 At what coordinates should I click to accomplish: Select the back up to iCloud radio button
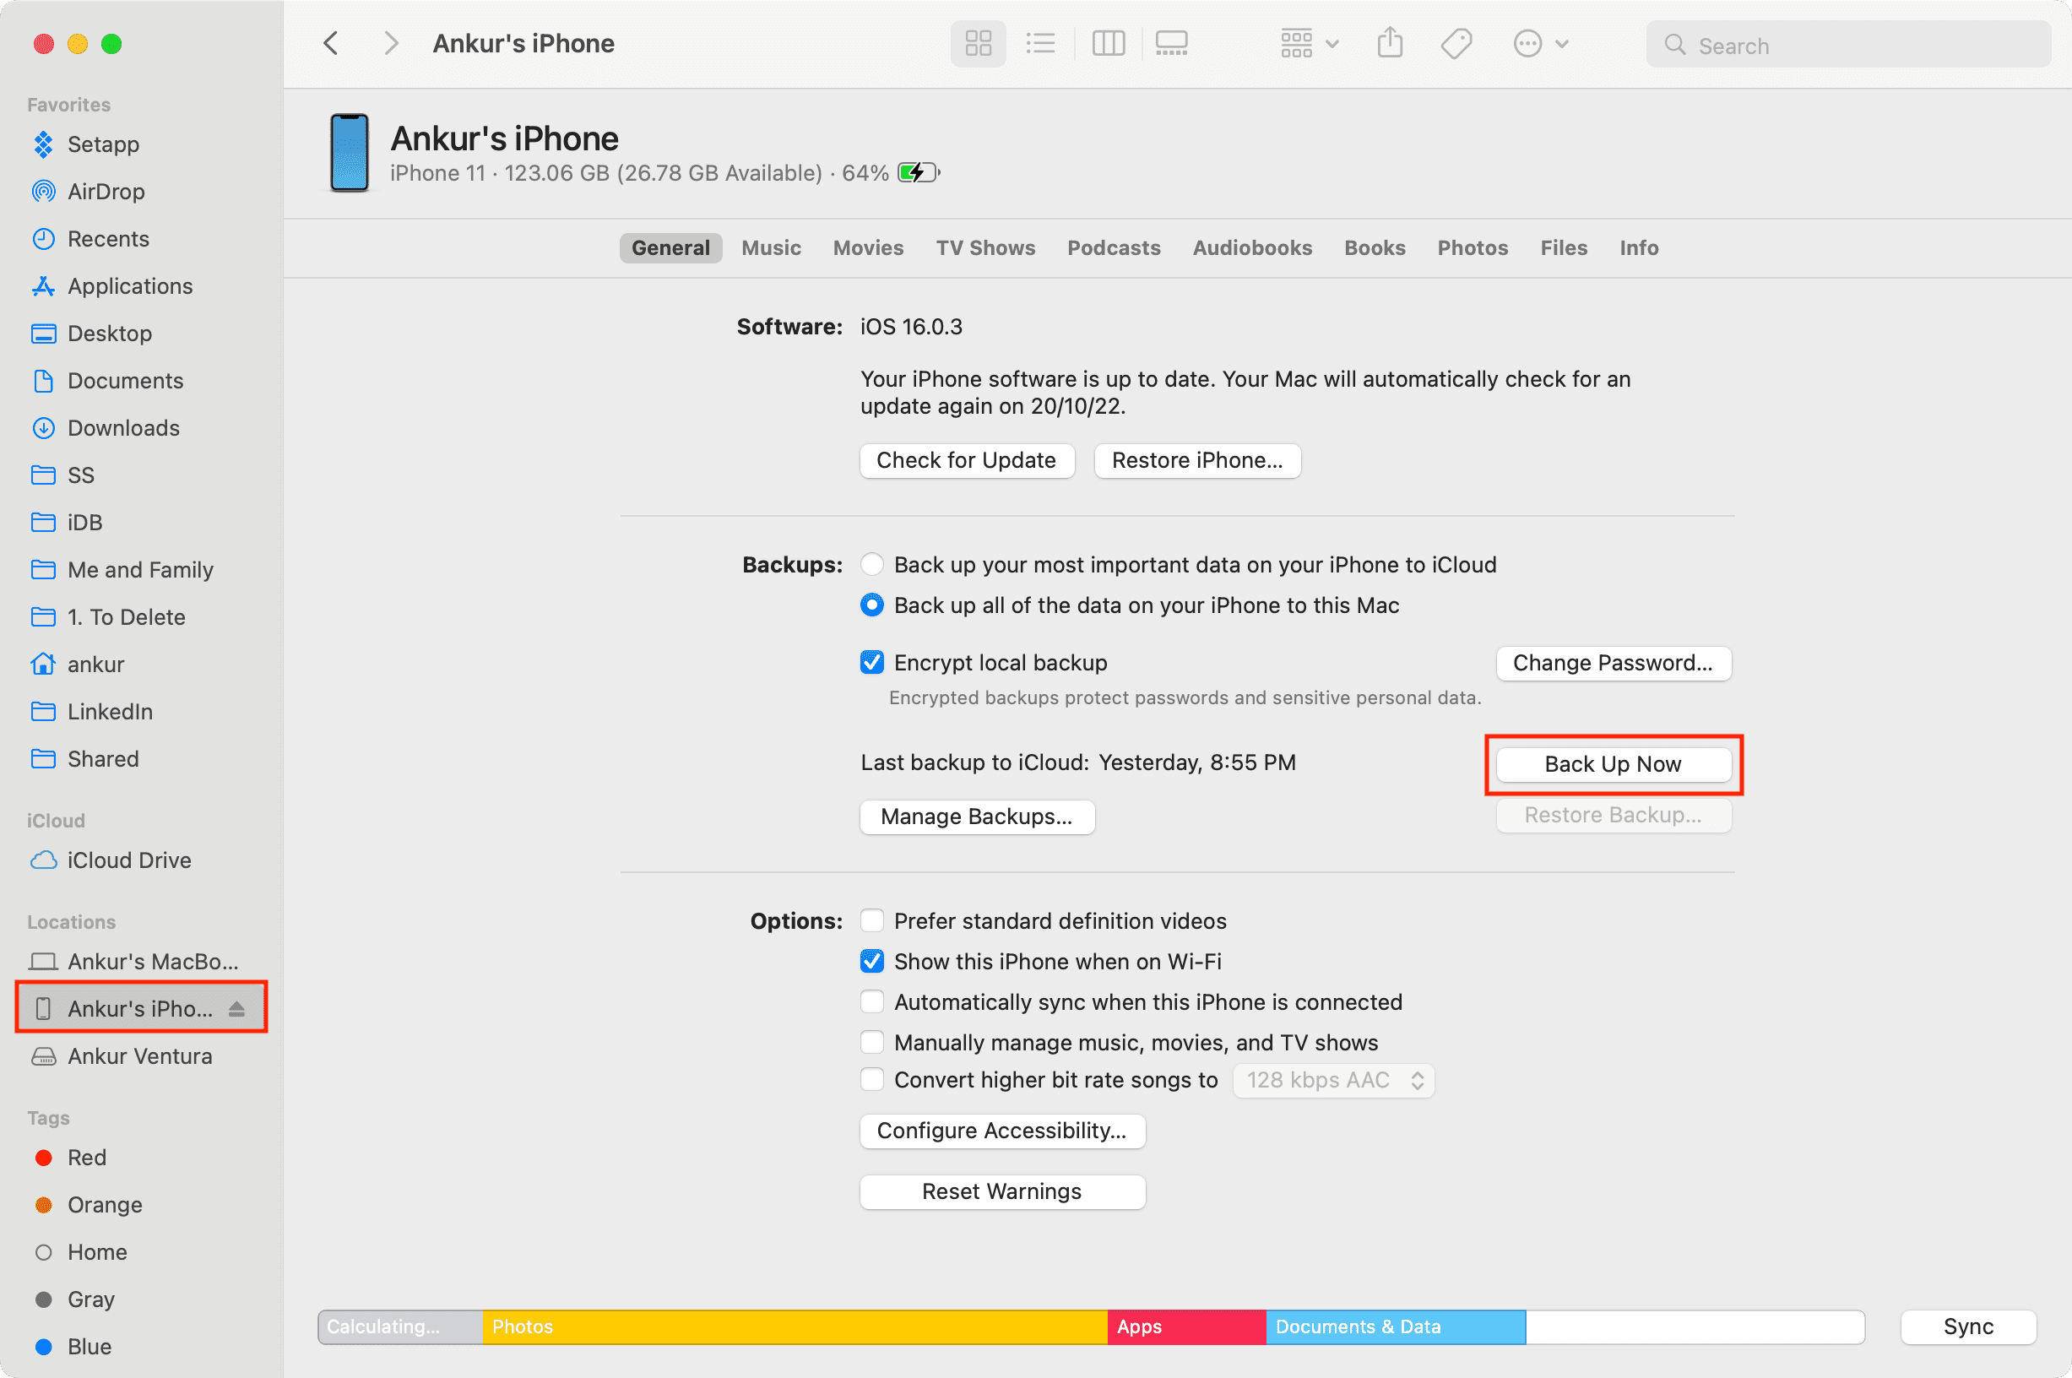click(871, 564)
